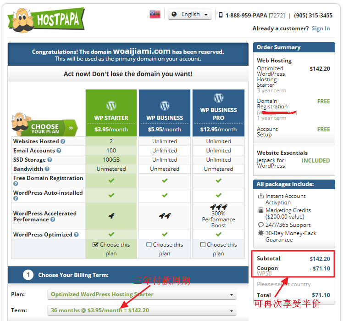The width and height of the screenshot is (343, 321).
Task: Open the Plan dropdown
Action: pyautogui.click(x=142, y=294)
